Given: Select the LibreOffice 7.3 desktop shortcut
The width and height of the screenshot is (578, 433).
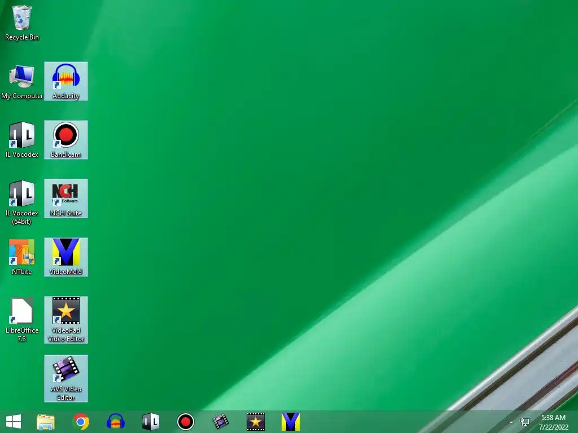Looking at the screenshot, I should 22,320.
